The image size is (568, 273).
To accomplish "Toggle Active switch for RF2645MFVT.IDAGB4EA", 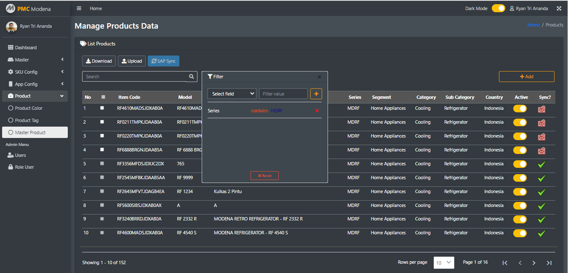I will coord(520,192).
